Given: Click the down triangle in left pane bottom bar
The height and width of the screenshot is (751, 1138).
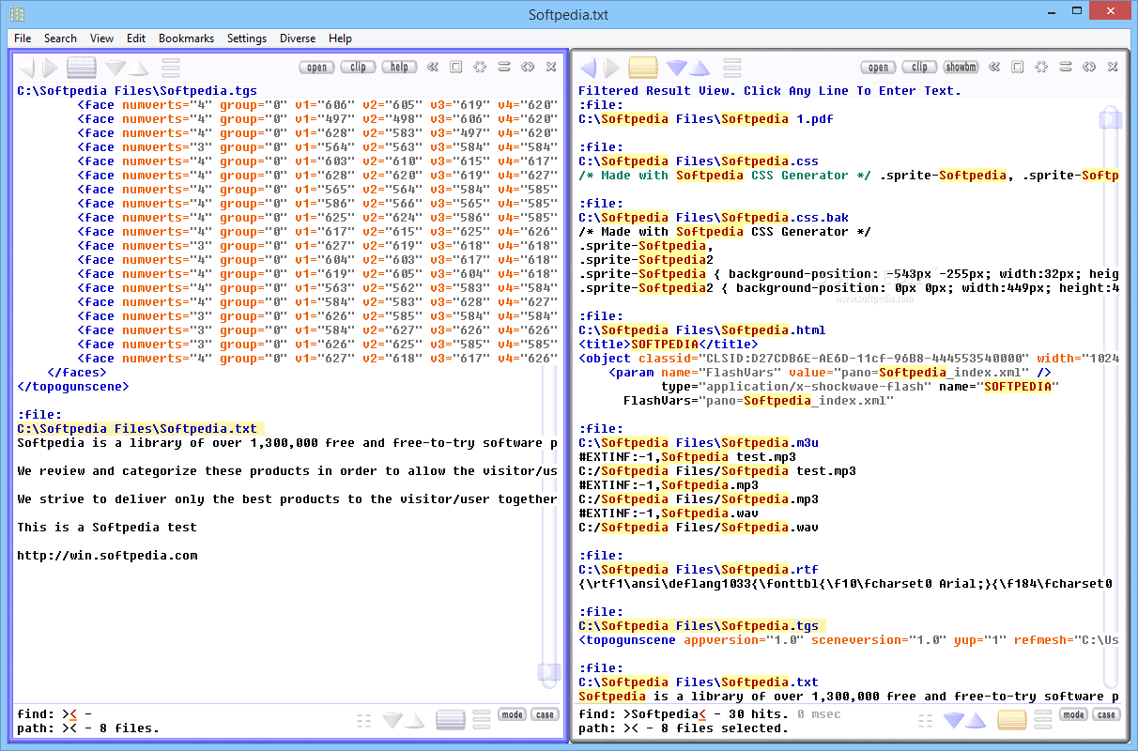Looking at the screenshot, I should pyautogui.click(x=393, y=720).
